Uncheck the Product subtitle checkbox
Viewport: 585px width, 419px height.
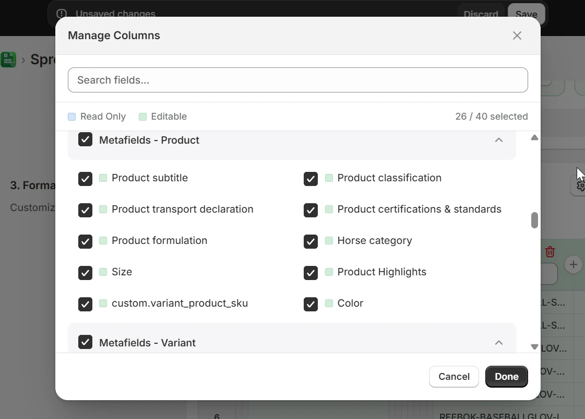(85, 179)
